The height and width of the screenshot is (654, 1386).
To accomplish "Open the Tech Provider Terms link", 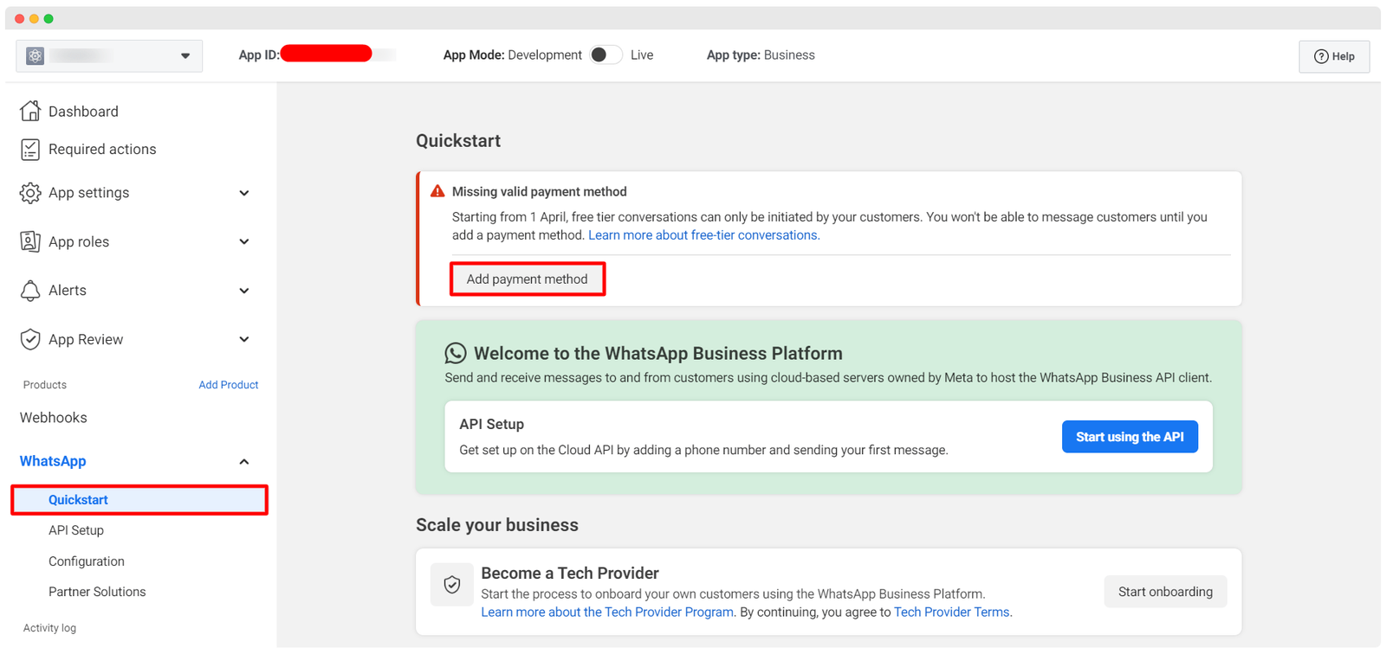I will [x=951, y=612].
